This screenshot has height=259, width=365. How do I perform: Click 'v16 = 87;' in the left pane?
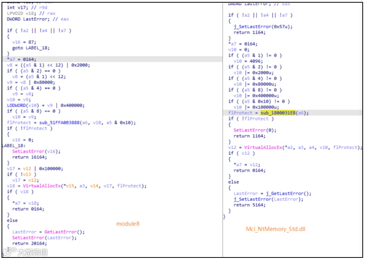click(x=24, y=42)
